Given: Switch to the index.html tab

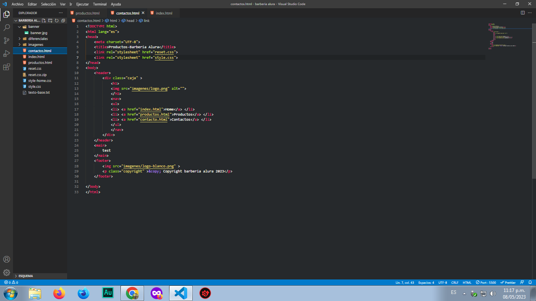Looking at the screenshot, I should 164,13.
